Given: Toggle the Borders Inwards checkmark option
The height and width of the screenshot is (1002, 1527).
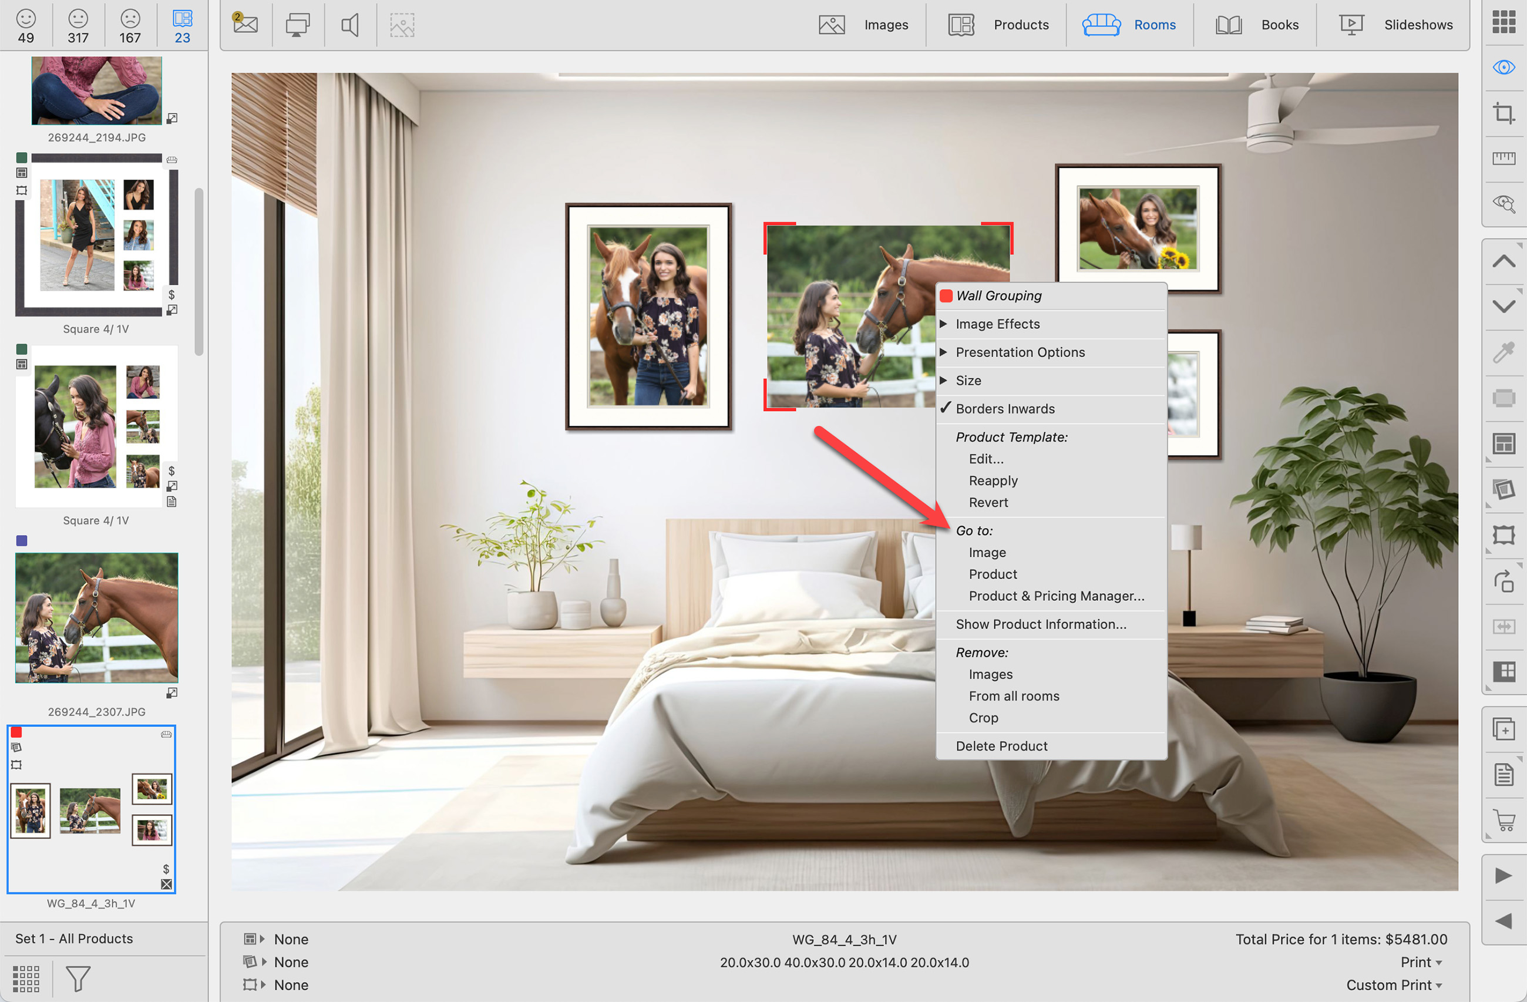Looking at the screenshot, I should point(1005,409).
